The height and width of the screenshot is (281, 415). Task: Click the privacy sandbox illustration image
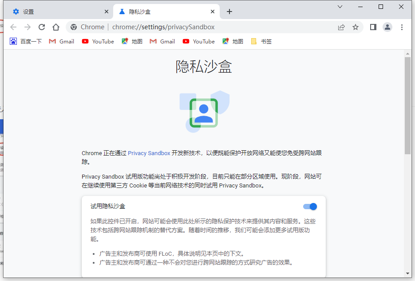tap(204, 111)
